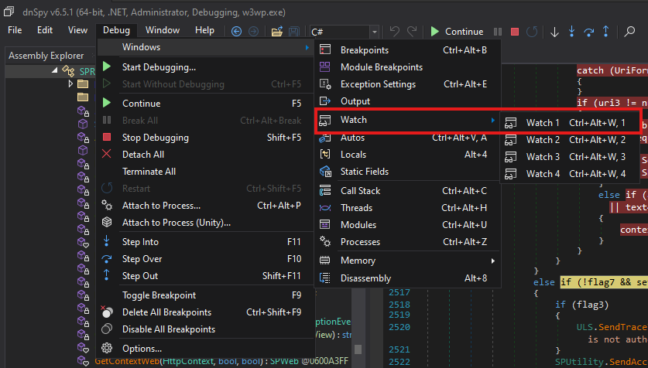648x368 pixels.
Task: Open the Locals window entry
Action: [407, 155]
